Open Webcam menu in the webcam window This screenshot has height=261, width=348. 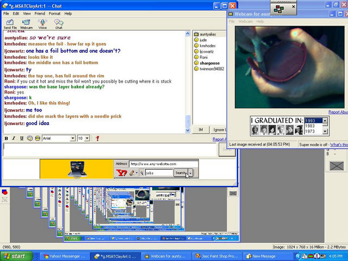[245, 21]
